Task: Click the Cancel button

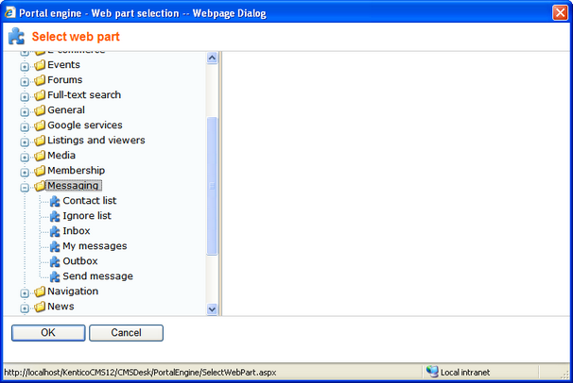Action: 126,333
